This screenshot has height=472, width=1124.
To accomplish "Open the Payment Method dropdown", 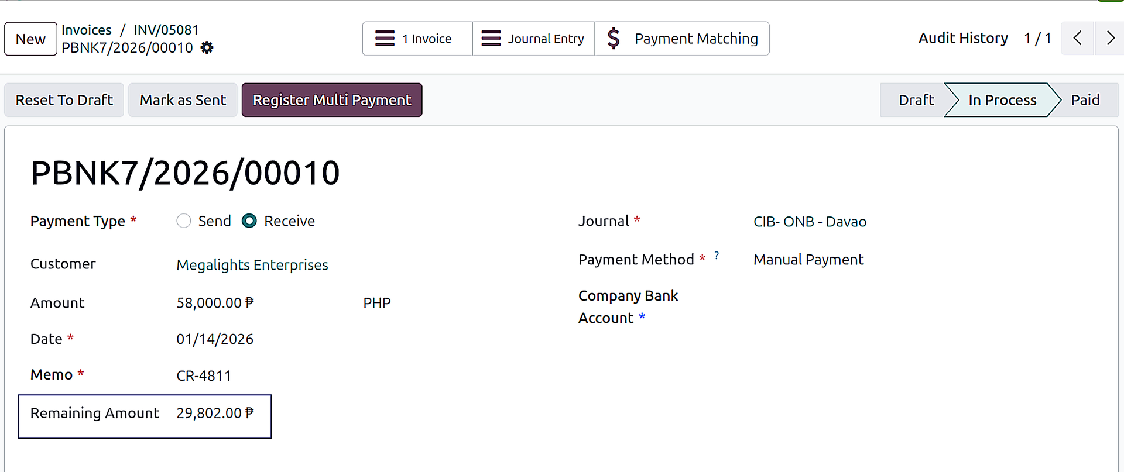I will pos(808,260).
